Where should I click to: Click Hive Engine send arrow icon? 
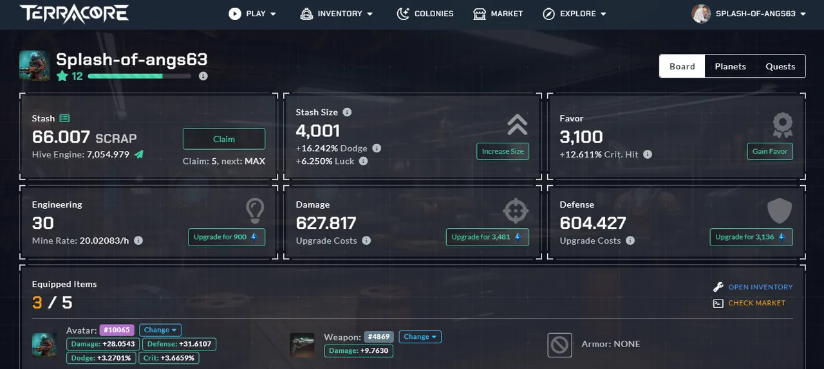coord(139,154)
